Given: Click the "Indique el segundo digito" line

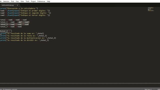Looking at the screenshot, I should tap(25, 13).
